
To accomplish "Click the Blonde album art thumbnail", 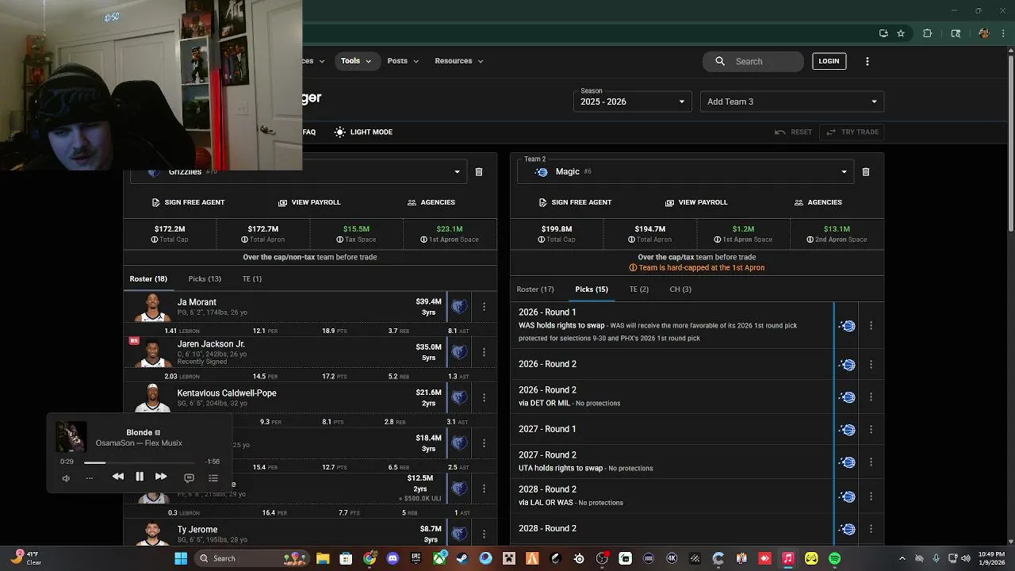I will click(71, 437).
